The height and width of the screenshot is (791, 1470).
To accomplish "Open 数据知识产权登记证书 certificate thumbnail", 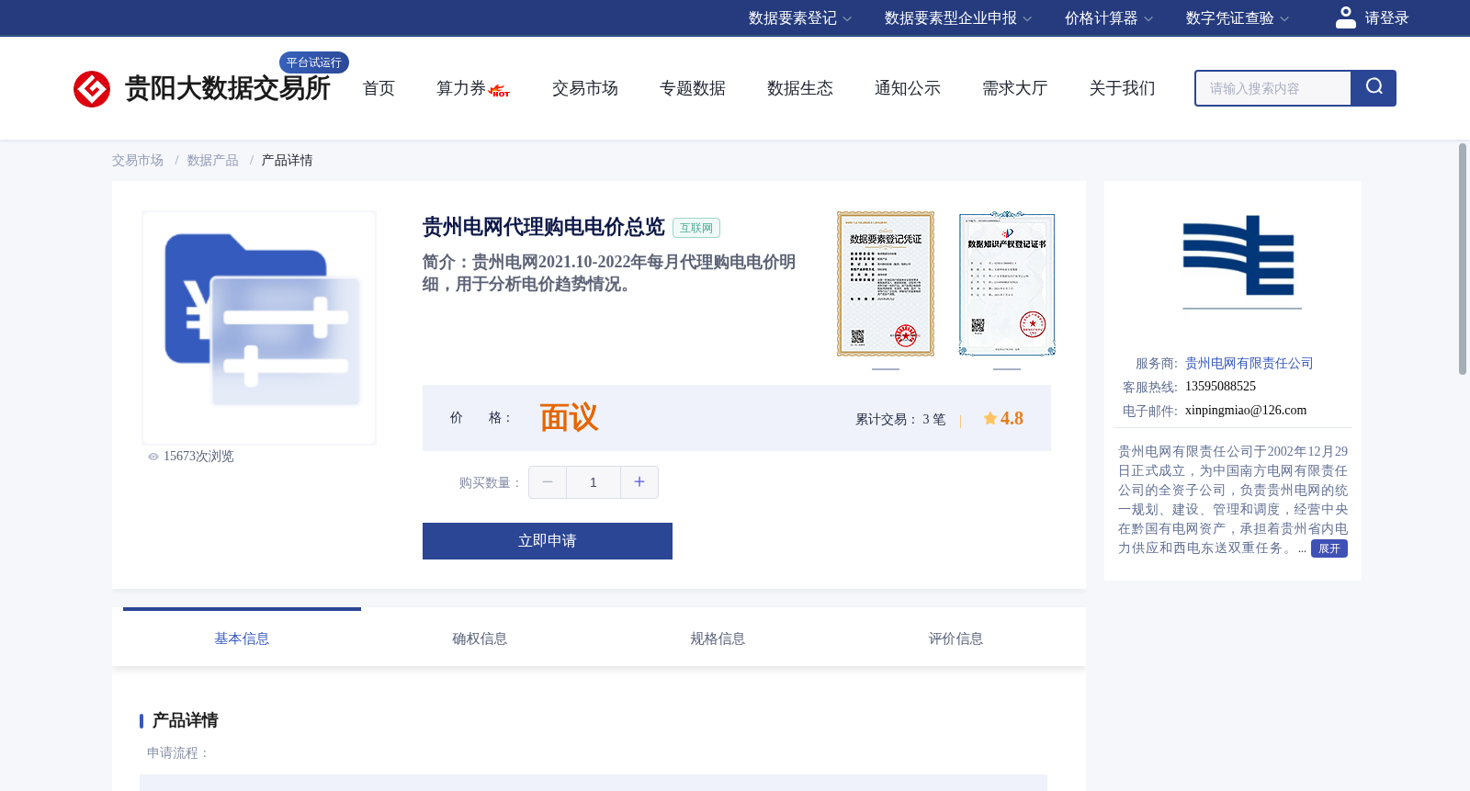I will click(x=1007, y=284).
